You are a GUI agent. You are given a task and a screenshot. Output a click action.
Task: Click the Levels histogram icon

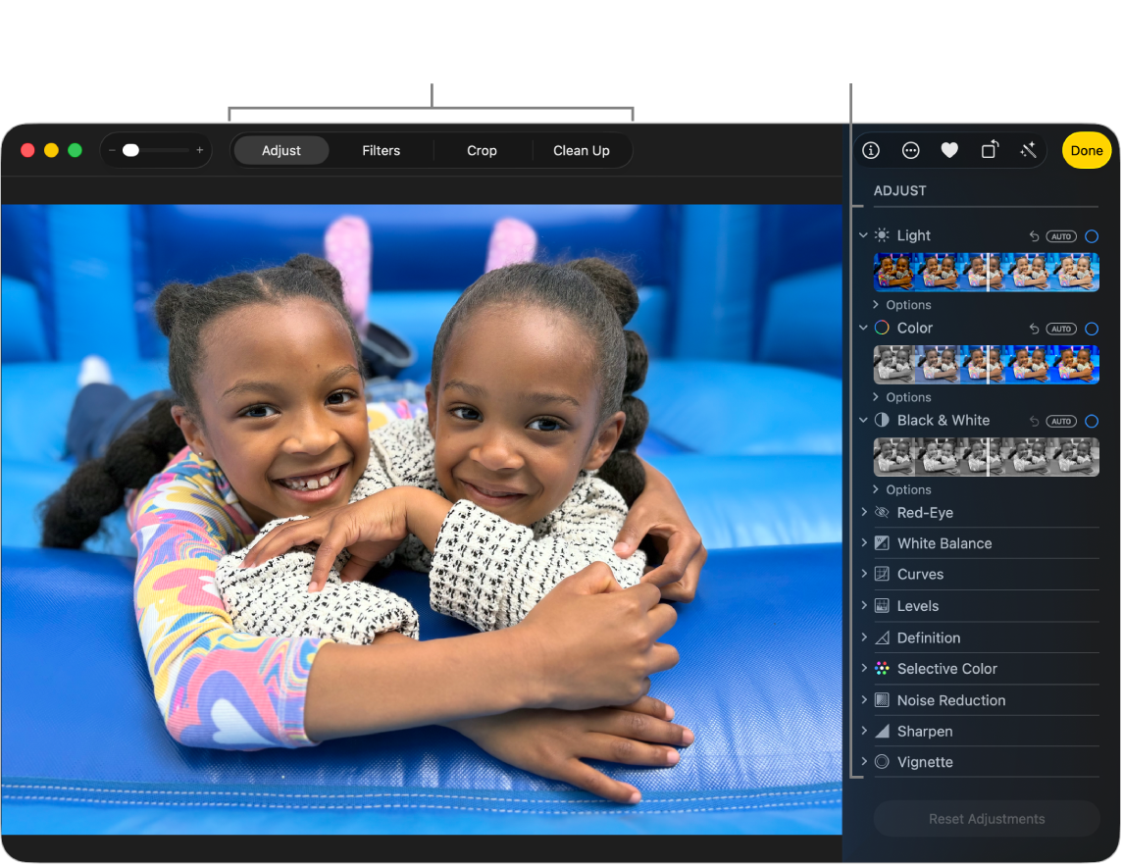pos(883,605)
